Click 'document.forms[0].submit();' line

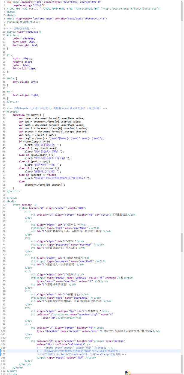45,185
